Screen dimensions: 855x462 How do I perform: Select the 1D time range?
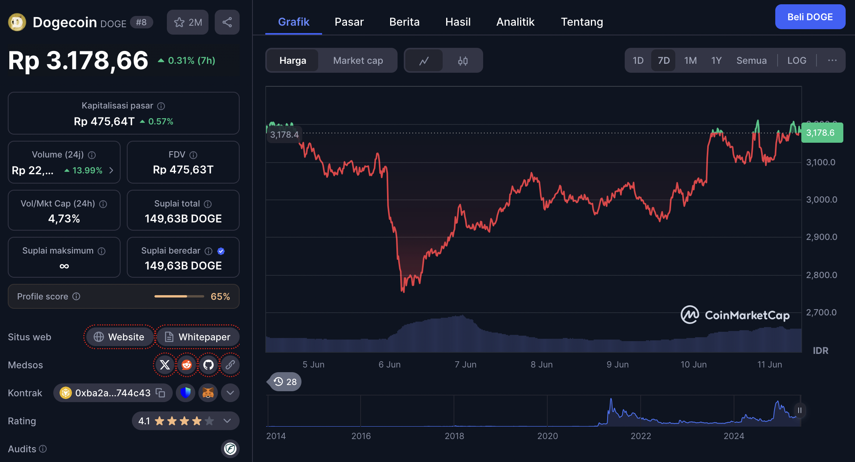[x=638, y=61]
